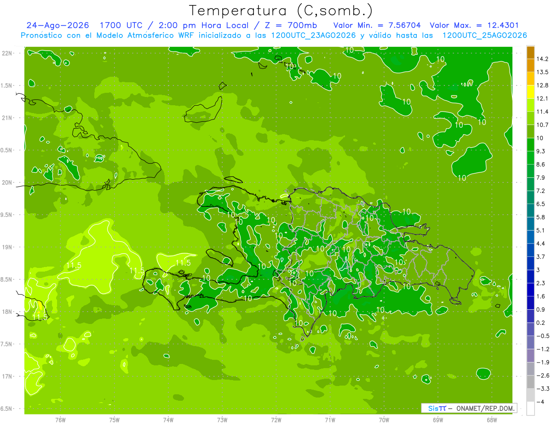This screenshot has width=552, height=426.
Task: Pick the dark orange swatch above 14.2
Action: (x=530, y=52)
